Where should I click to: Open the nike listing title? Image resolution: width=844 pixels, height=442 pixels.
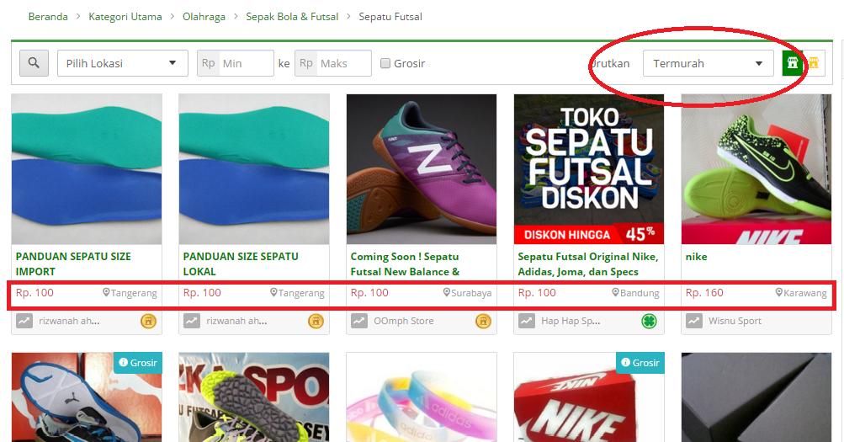(x=696, y=257)
